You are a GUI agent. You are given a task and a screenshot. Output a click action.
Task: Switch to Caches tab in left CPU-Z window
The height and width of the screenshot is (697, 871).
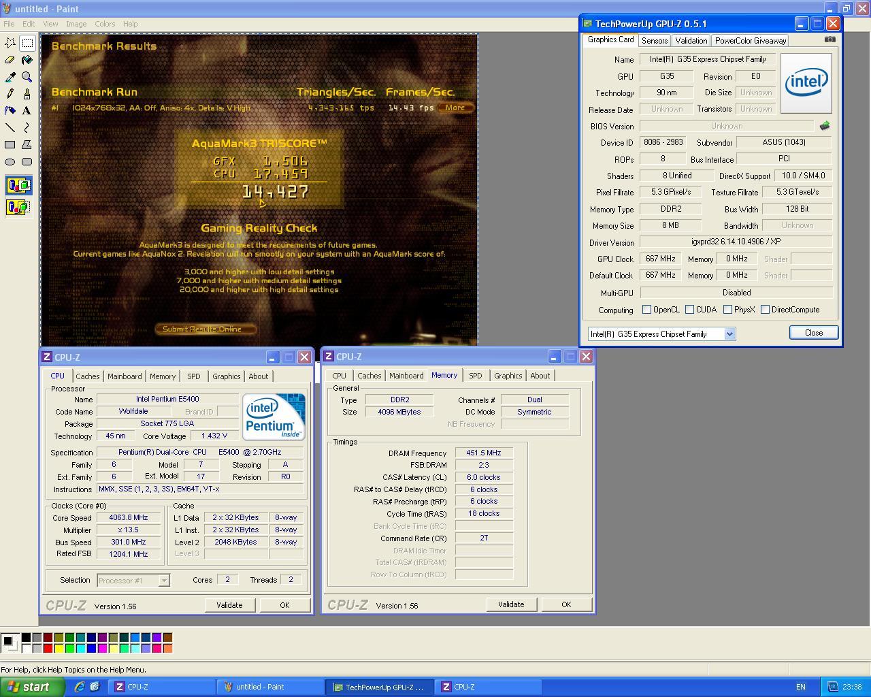tap(88, 376)
